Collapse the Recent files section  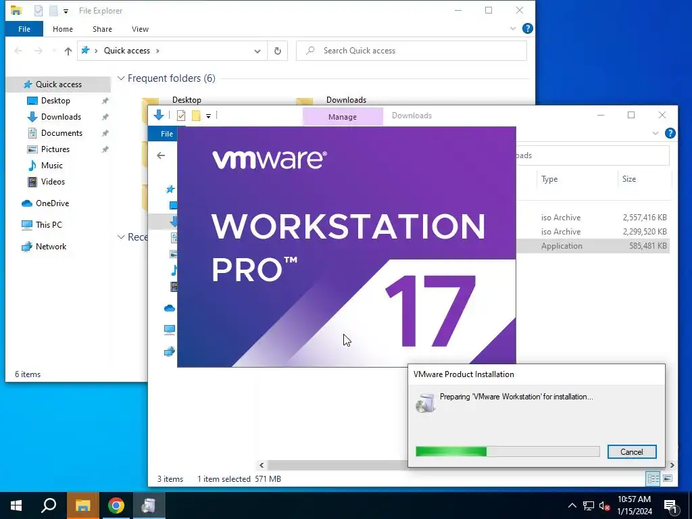pos(121,237)
